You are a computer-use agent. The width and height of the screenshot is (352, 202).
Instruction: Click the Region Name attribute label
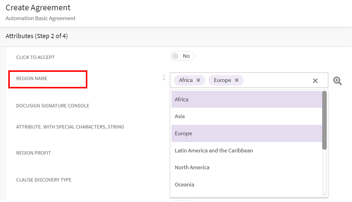tap(32, 79)
